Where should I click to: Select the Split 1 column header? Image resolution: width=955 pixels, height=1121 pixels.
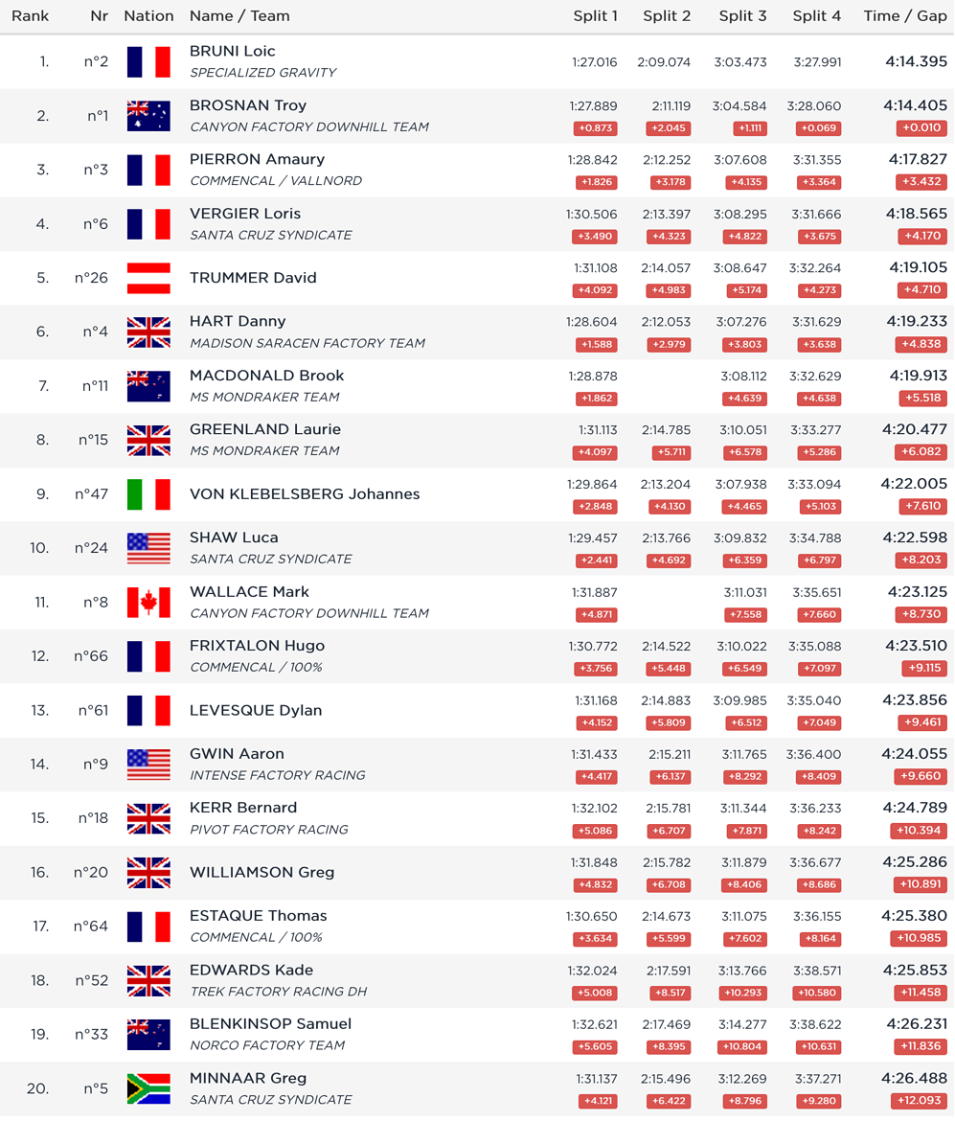pos(596,15)
